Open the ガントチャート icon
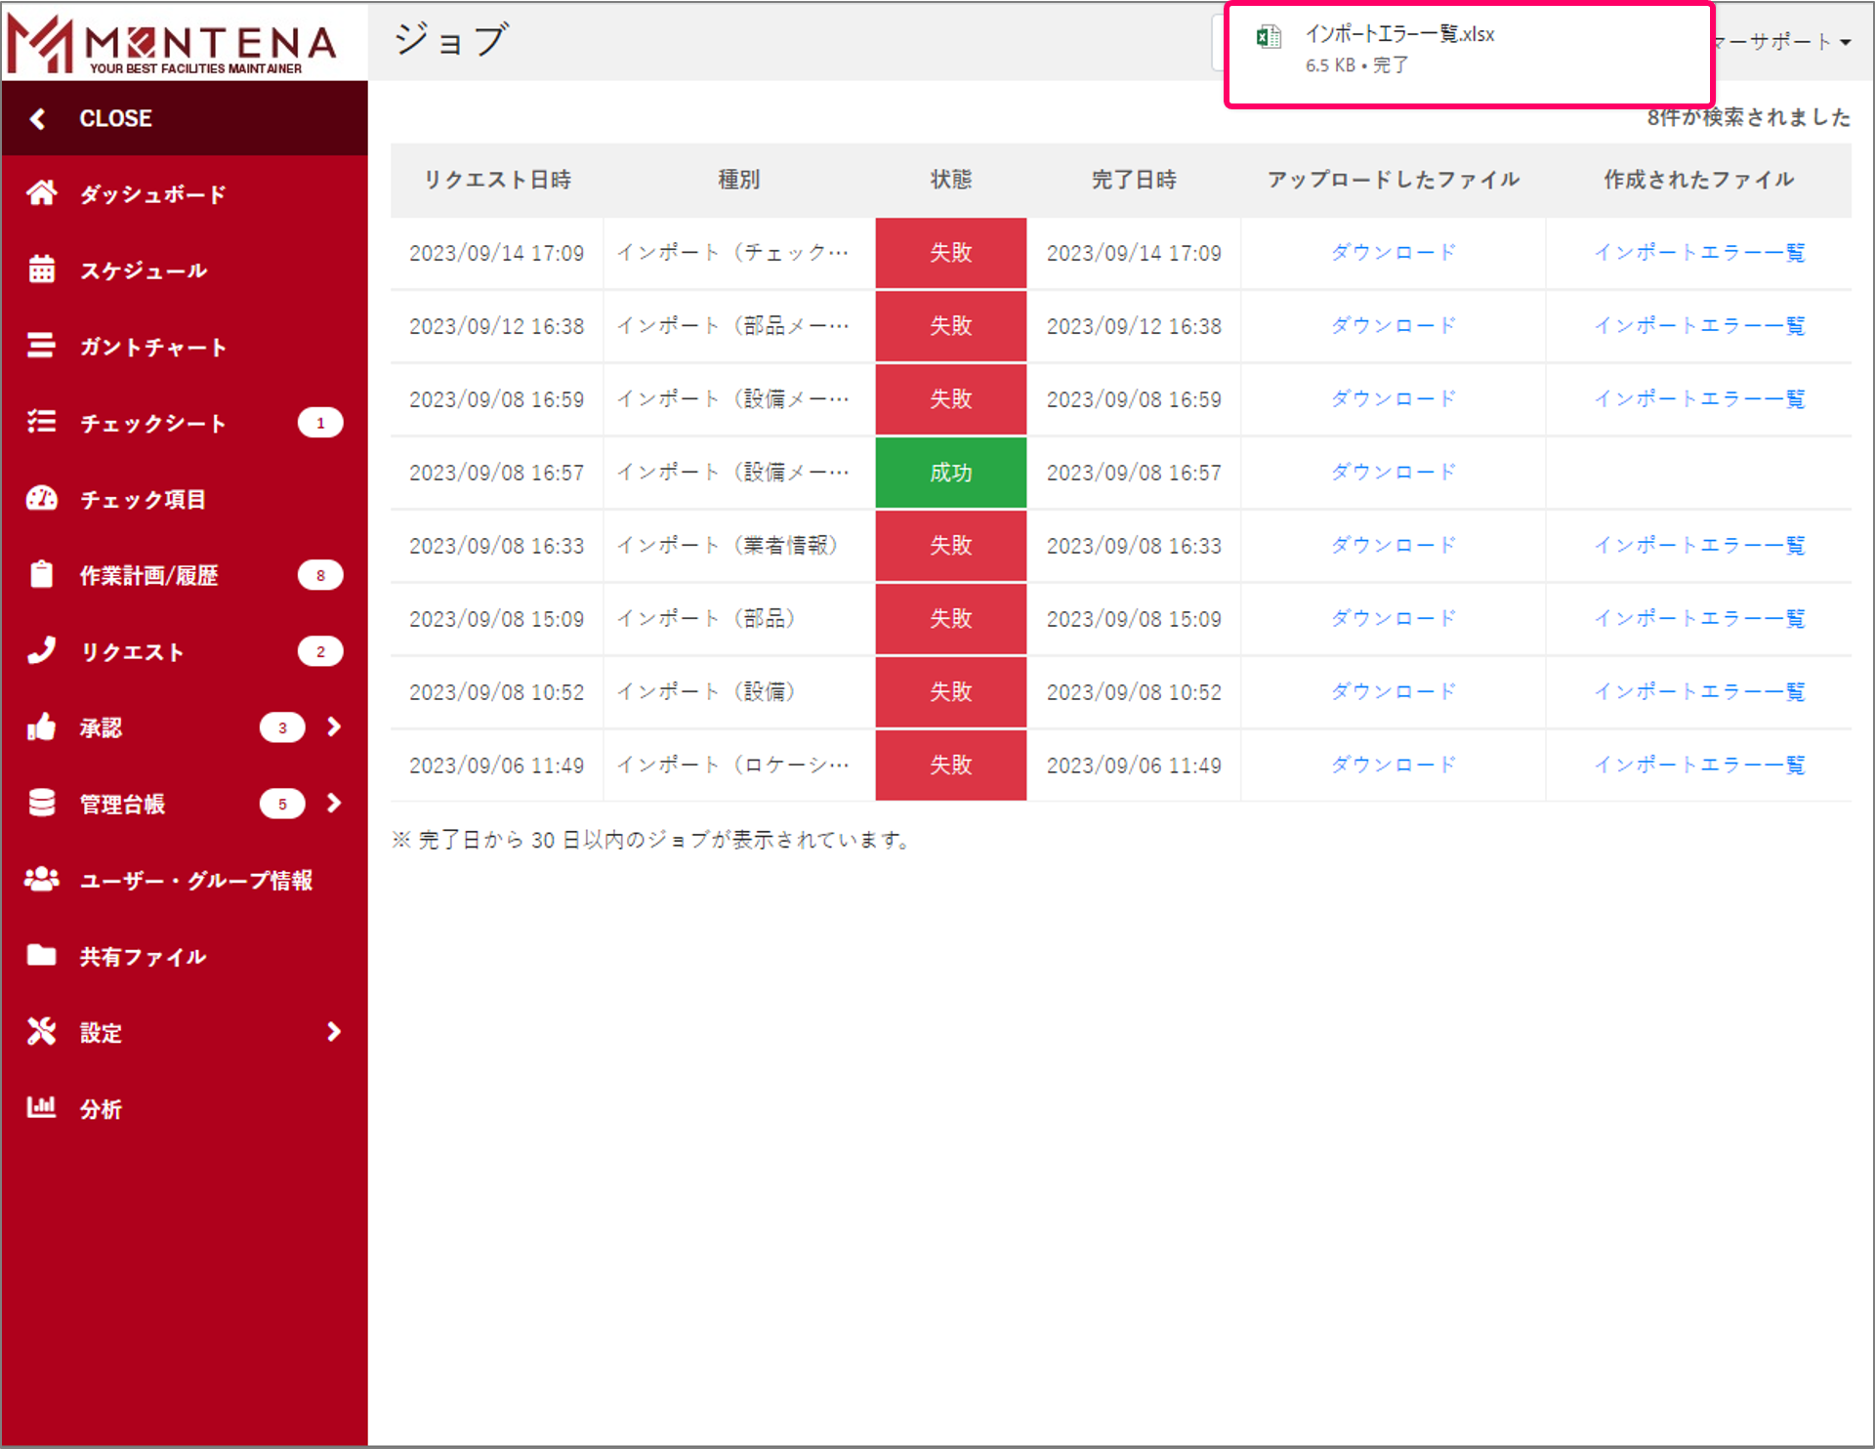This screenshot has height=1449, width=1875. tap(42, 347)
